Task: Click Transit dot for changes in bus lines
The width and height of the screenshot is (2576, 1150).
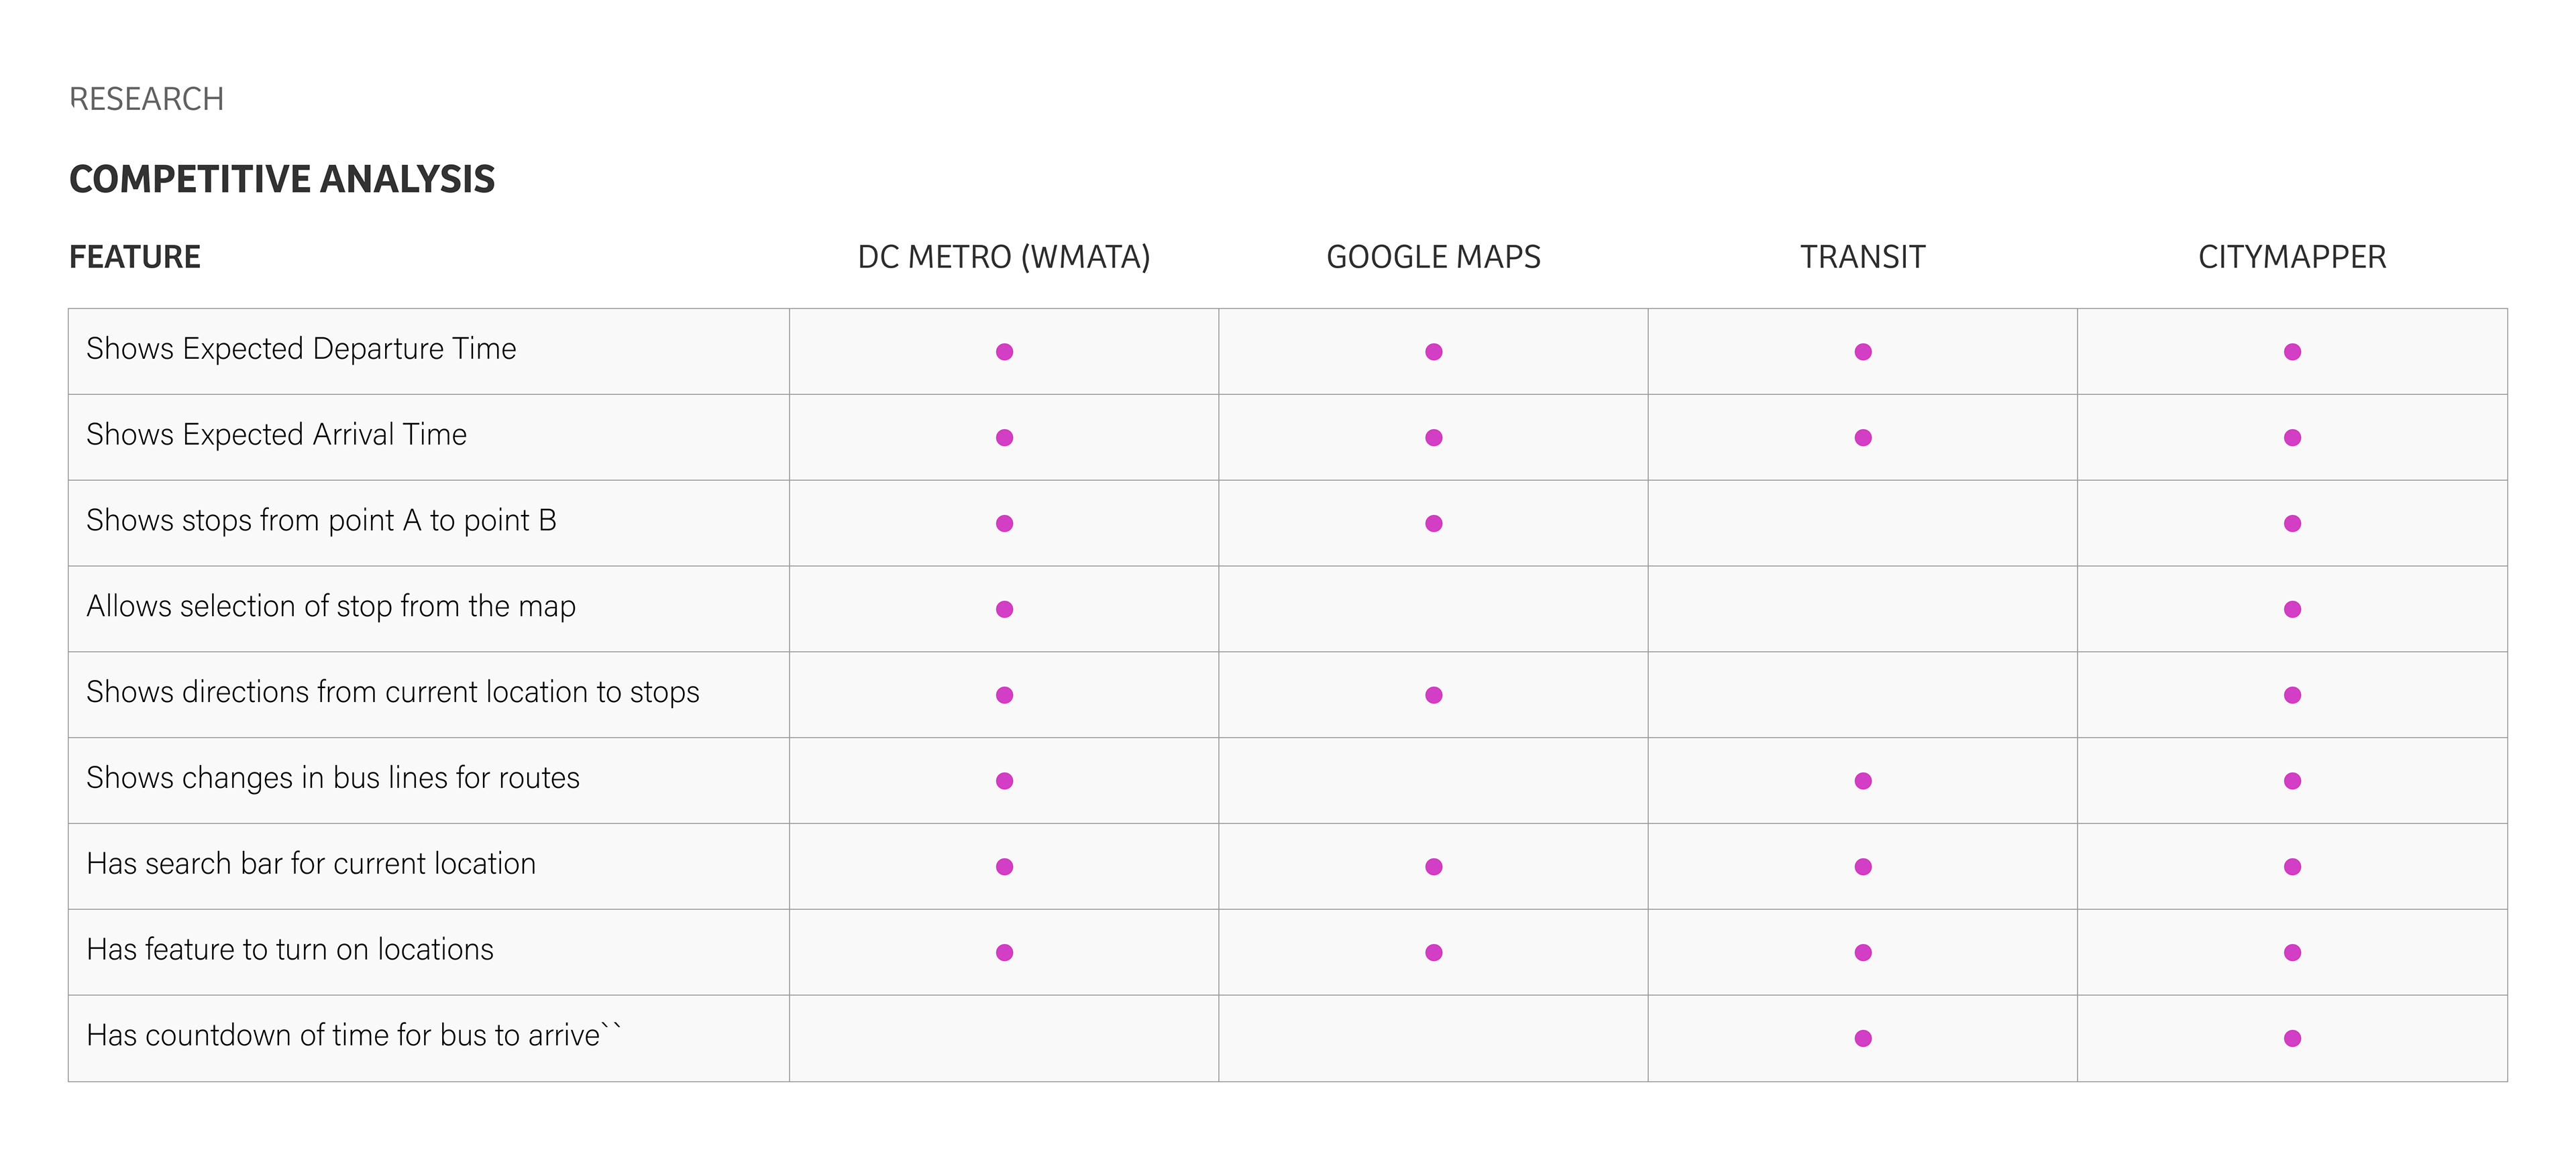Action: coord(1862,781)
